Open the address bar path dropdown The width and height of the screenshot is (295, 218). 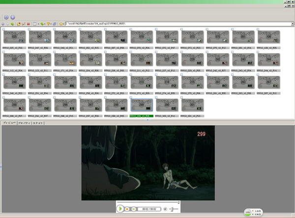click(293, 24)
